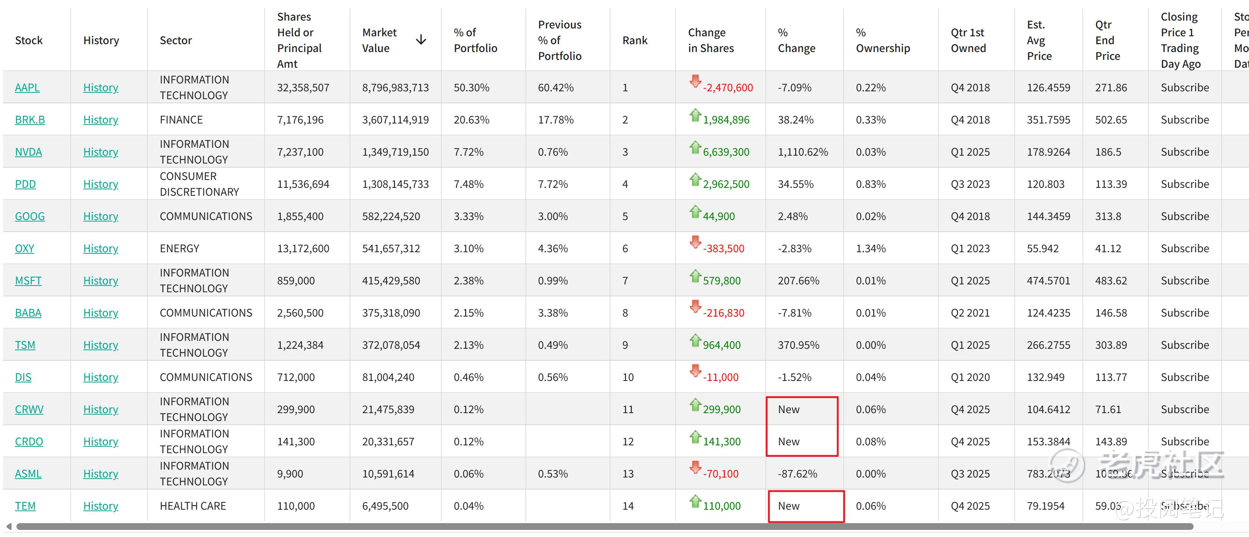The image size is (1249, 537).
Task: Sort by Rank column header
Action: click(635, 40)
